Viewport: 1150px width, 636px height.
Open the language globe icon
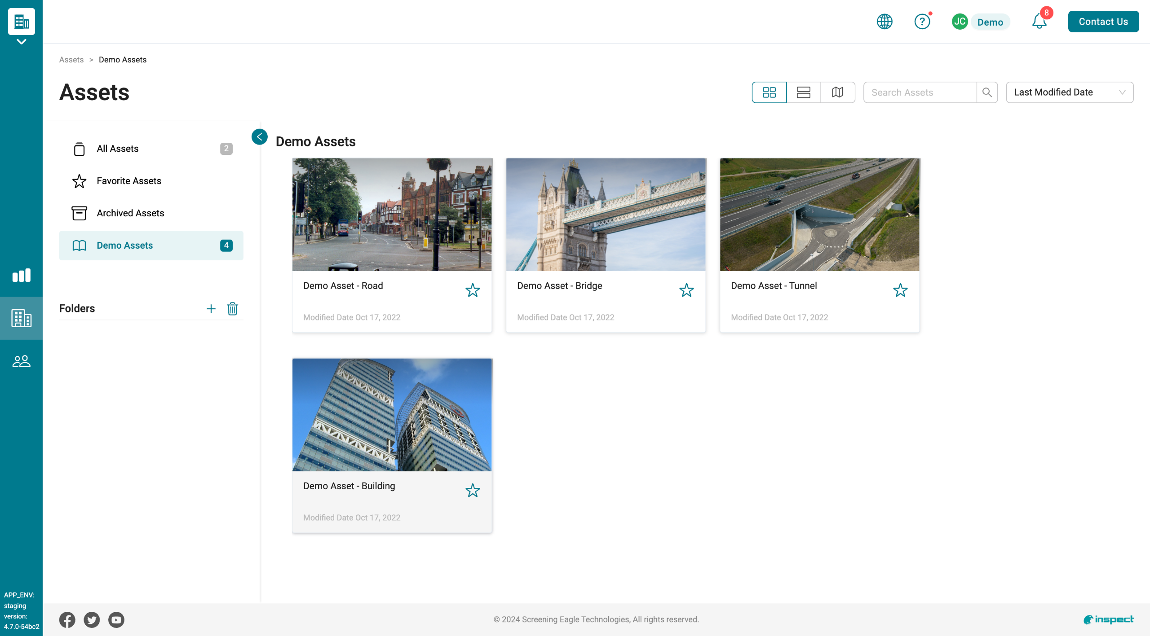coord(885,22)
